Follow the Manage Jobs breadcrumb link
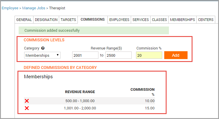This screenshot has height=119, width=219. [34, 8]
